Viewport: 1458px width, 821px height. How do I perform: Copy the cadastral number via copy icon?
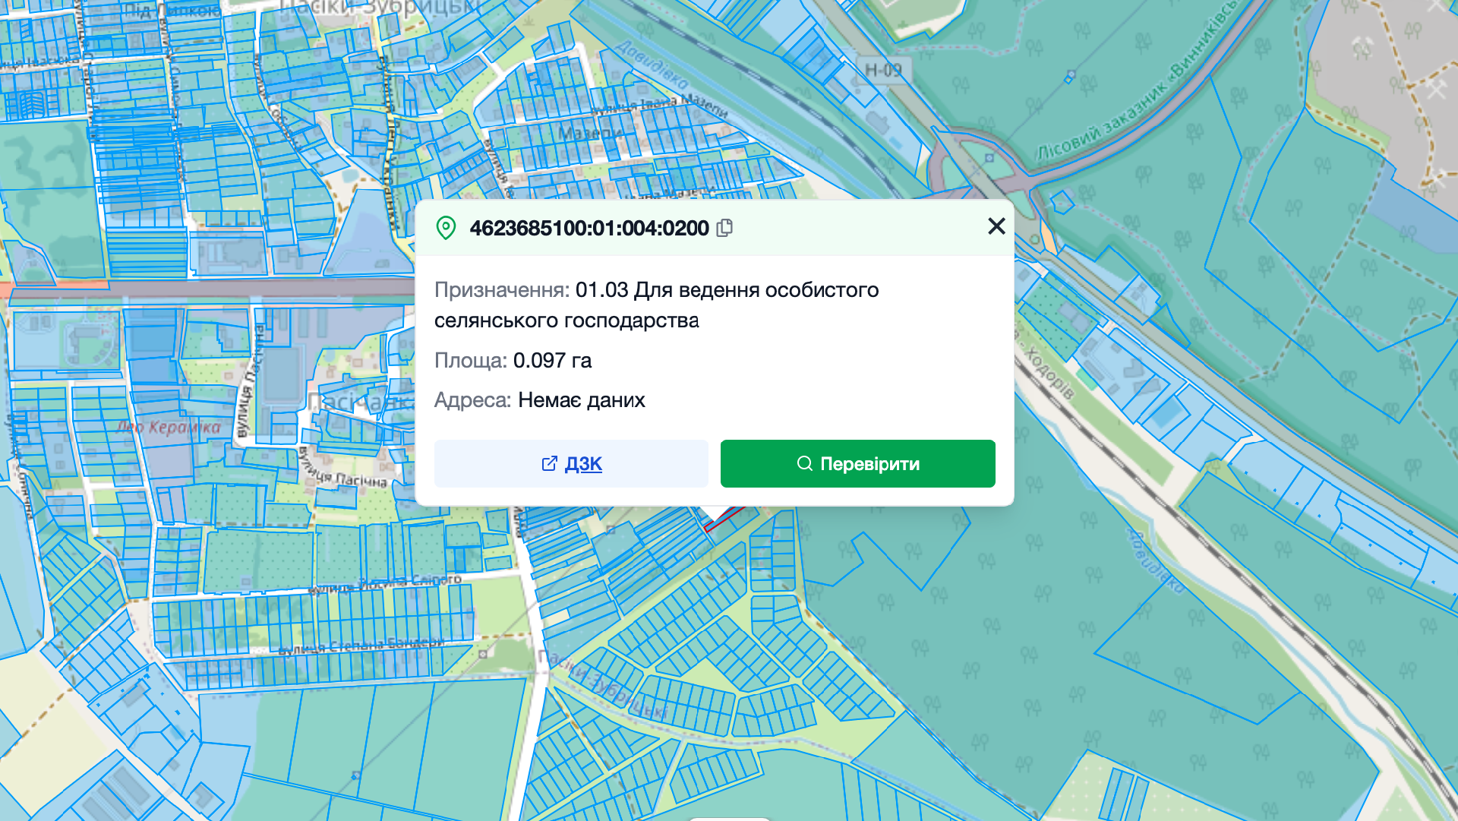(x=724, y=228)
